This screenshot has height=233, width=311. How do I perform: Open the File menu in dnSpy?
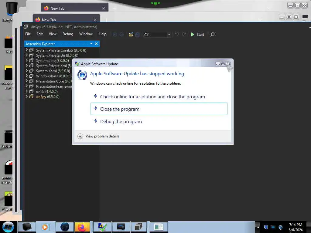(28, 34)
